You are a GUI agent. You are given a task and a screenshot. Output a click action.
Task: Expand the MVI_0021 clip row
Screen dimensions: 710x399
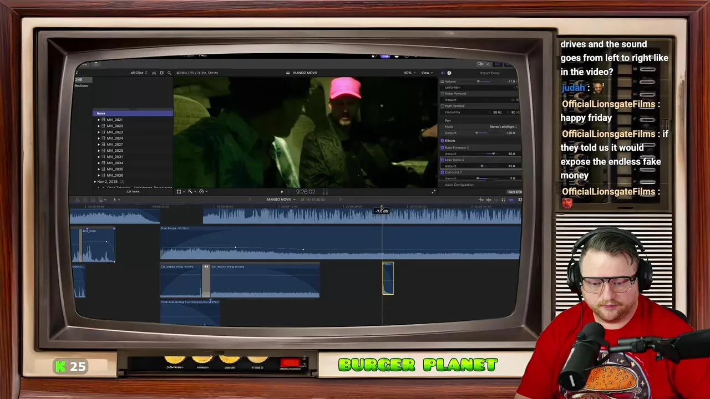[x=99, y=120]
